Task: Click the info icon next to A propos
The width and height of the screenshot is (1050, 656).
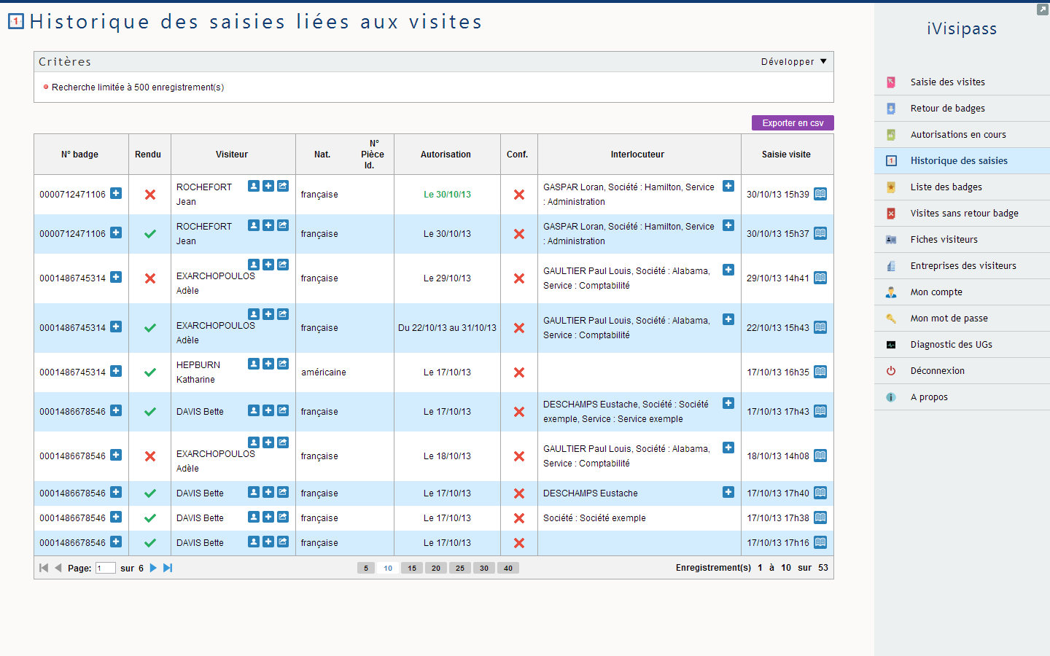Action: click(x=890, y=397)
